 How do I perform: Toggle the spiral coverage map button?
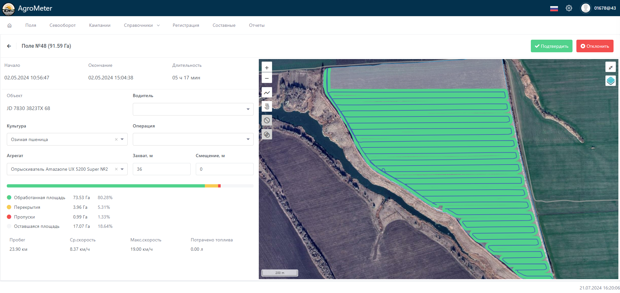[267, 106]
